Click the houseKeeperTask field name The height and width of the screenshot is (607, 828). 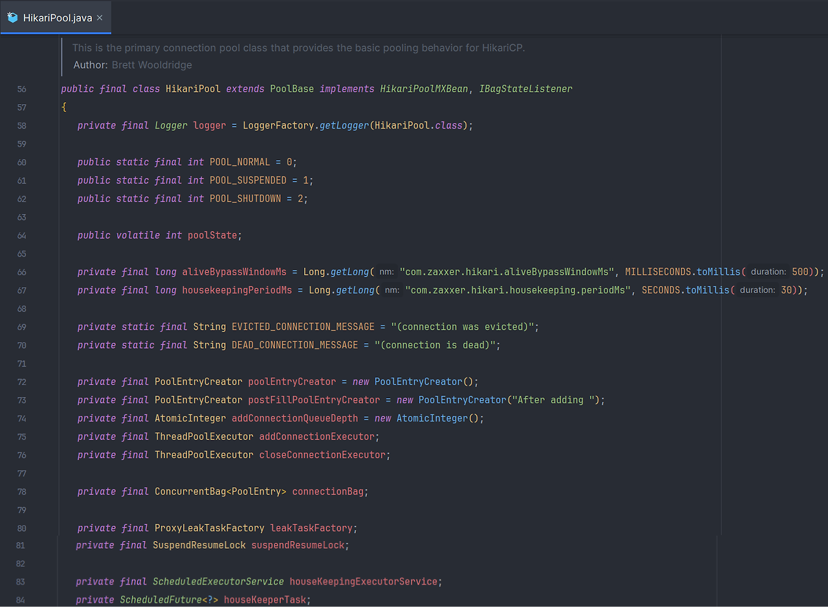(265, 600)
